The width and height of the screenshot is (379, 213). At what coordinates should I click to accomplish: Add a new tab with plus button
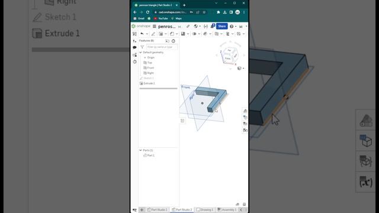point(142,210)
